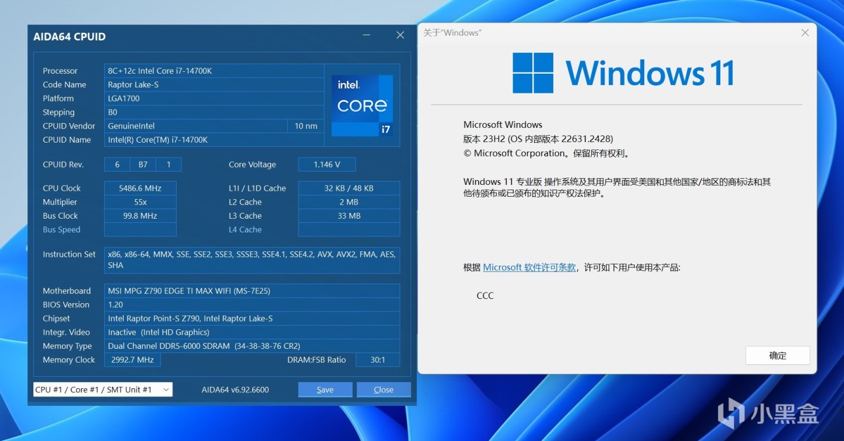This screenshot has height=441, width=844.
Task: Click the Integr. Video value Inactive
Action: 252,332
